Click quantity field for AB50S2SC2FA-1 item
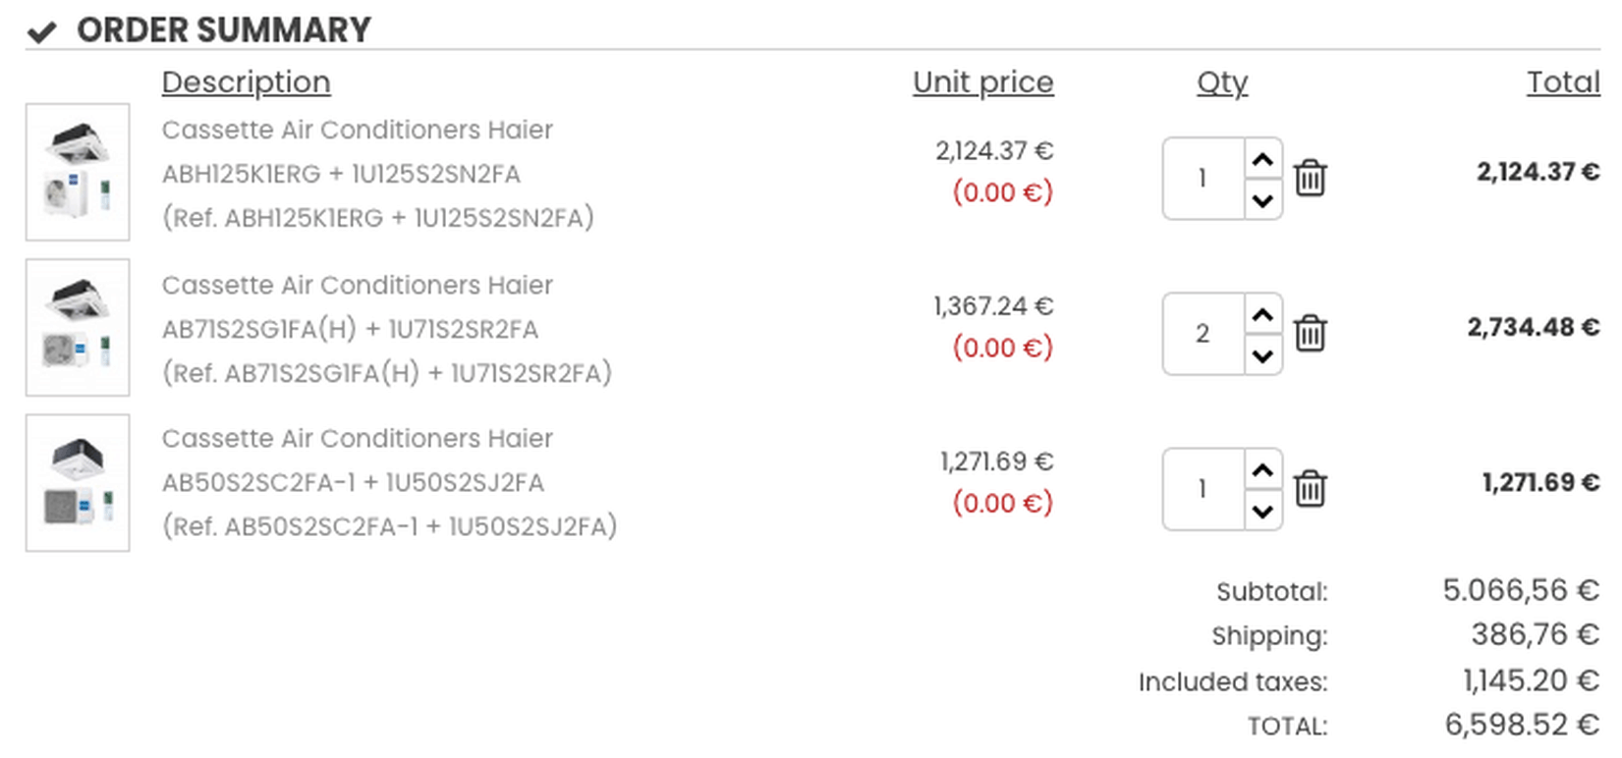Image resolution: width=1622 pixels, height=758 pixels. pyautogui.click(x=1203, y=488)
